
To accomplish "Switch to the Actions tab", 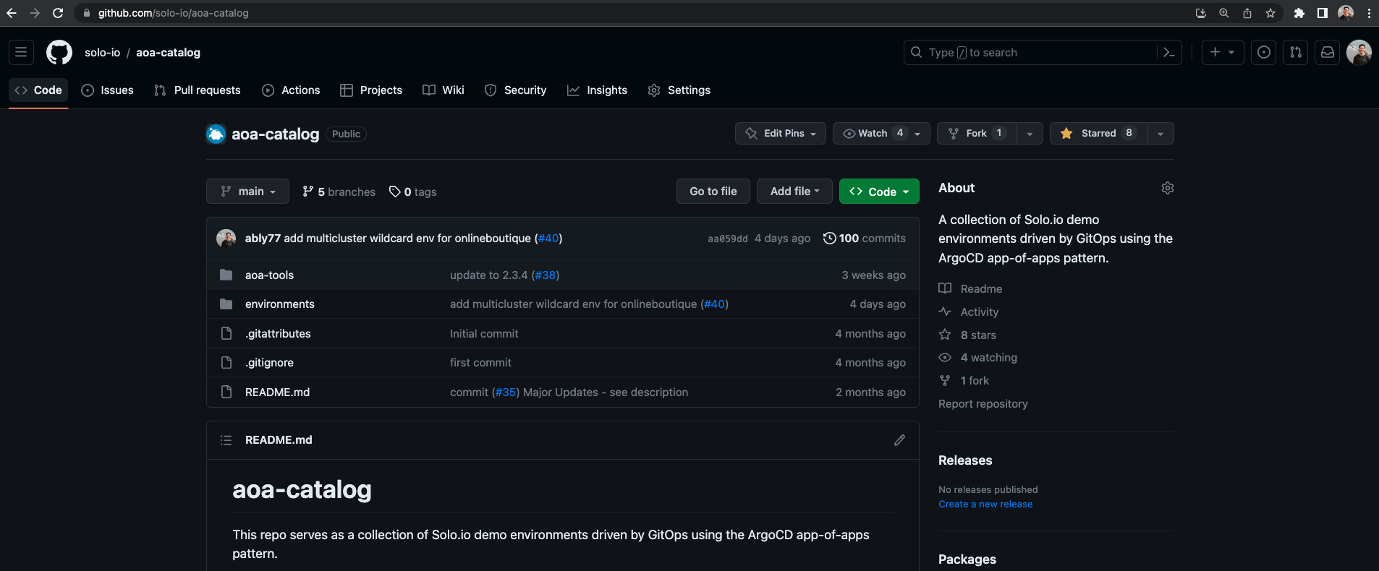I will pos(291,90).
